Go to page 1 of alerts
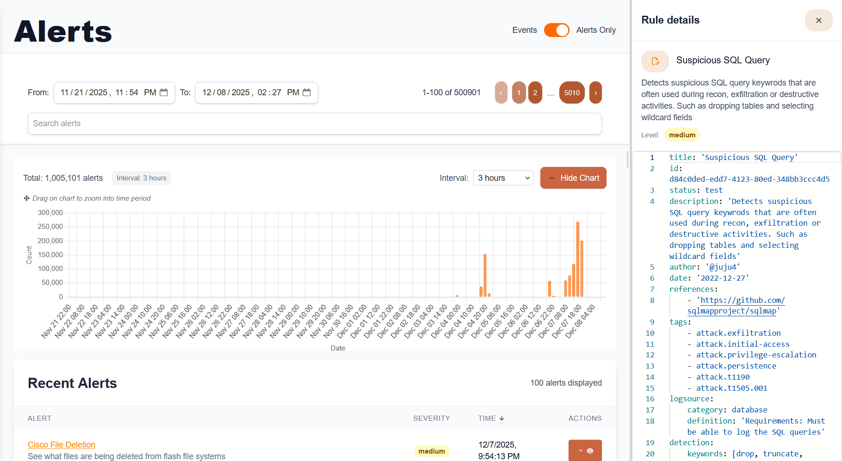The width and height of the screenshot is (842, 461). point(519,93)
